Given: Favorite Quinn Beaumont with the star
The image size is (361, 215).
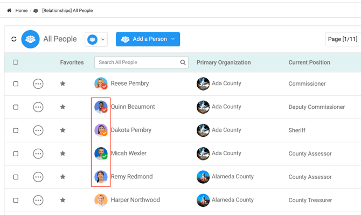Looking at the screenshot, I should (63, 107).
